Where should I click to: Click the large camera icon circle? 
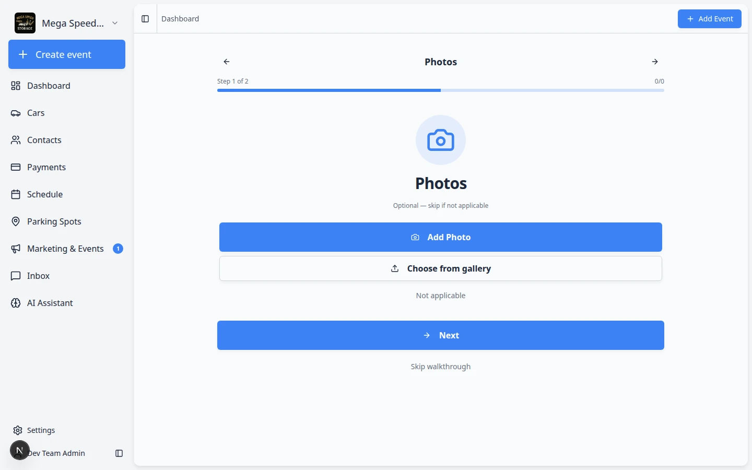click(x=441, y=140)
